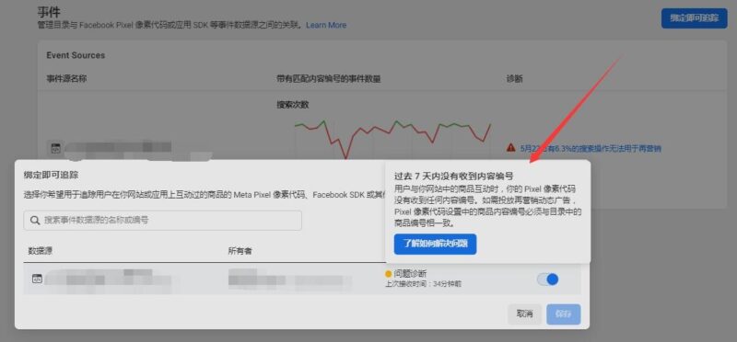Click the 搜索次数 chart label
The image size is (737, 342).
coord(292,105)
